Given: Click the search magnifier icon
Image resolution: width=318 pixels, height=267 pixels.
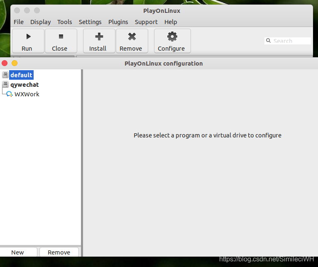Looking at the screenshot, I should [268, 41].
